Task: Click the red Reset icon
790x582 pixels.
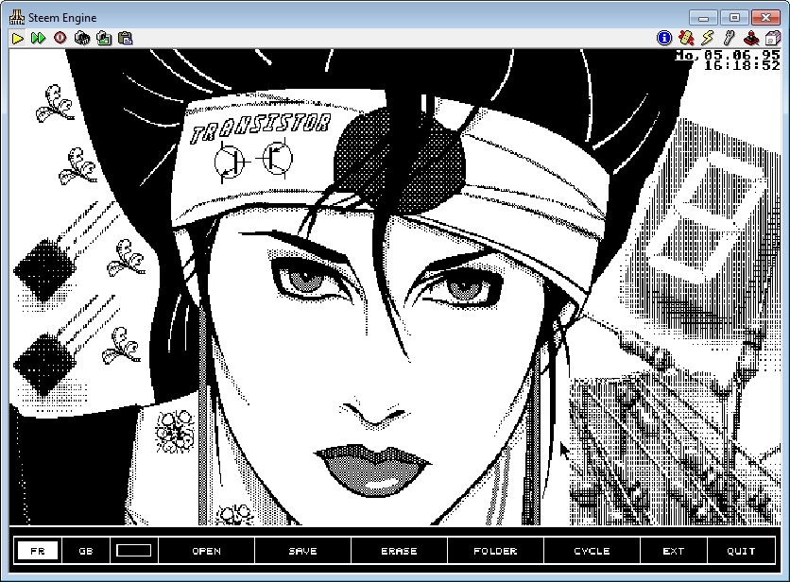Action: click(x=60, y=38)
